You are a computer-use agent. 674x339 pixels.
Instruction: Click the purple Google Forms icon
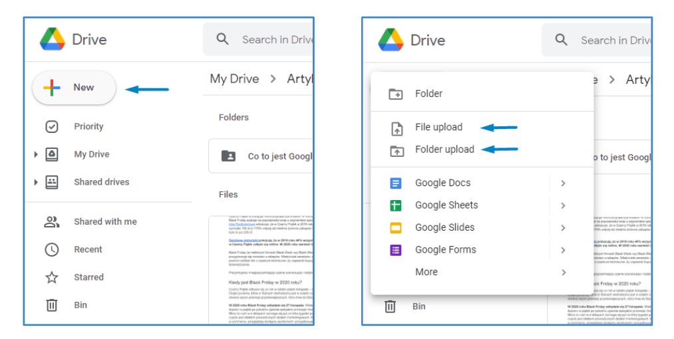click(x=395, y=250)
